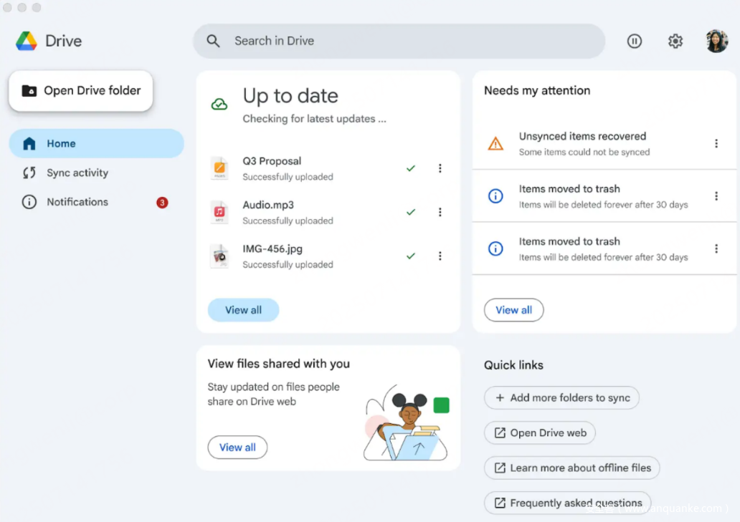Click the green cloud sync status icon
This screenshot has width=740, height=522.
pos(219,105)
